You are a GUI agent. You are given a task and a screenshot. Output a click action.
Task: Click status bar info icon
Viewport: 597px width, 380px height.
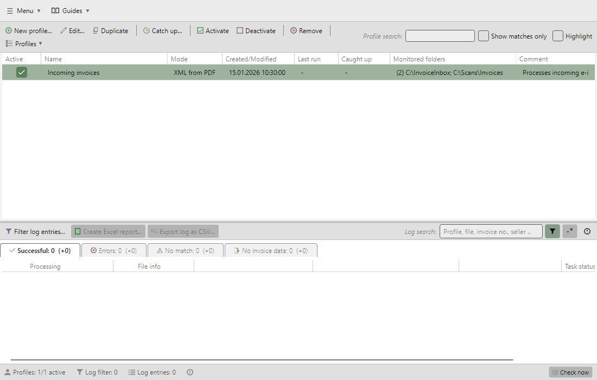click(x=190, y=372)
